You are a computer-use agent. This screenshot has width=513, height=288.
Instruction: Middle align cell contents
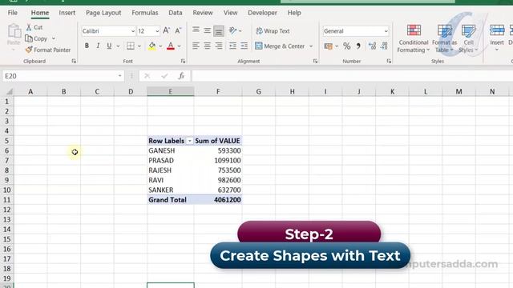click(207, 30)
